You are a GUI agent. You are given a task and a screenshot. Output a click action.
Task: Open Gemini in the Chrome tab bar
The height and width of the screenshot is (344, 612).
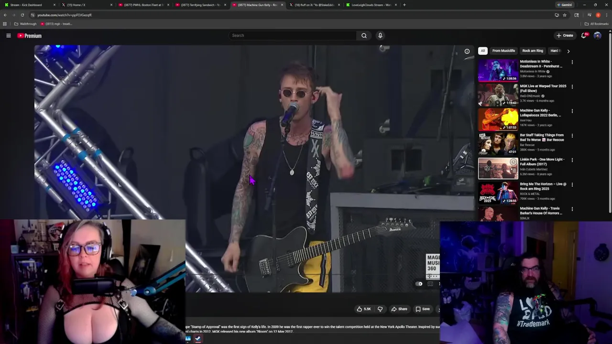[x=564, y=5]
